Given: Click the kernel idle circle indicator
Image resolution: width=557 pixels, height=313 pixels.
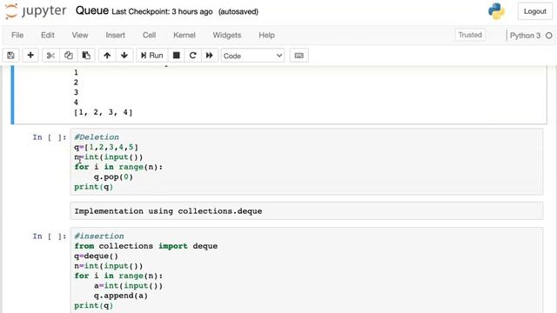Looking at the screenshot, I should 549,36.
